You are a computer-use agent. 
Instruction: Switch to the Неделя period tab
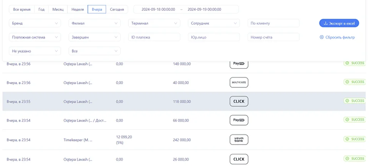click(77, 9)
